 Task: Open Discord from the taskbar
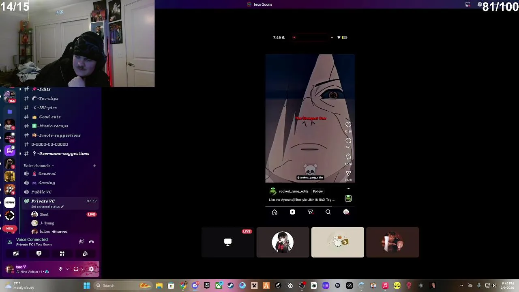[195, 286]
